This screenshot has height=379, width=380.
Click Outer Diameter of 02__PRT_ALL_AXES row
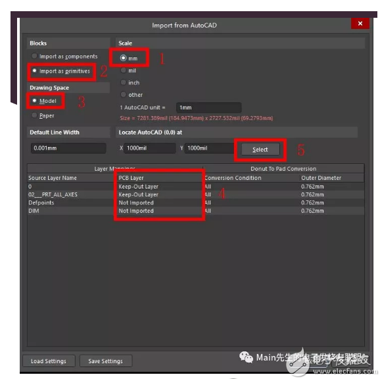pos(312,194)
